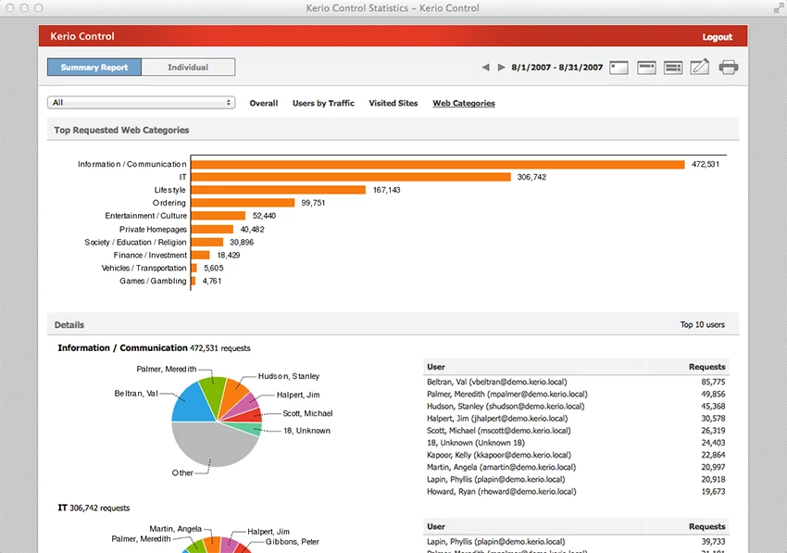Open the Overall tab
Screen dimensions: 787x553
[263, 104]
